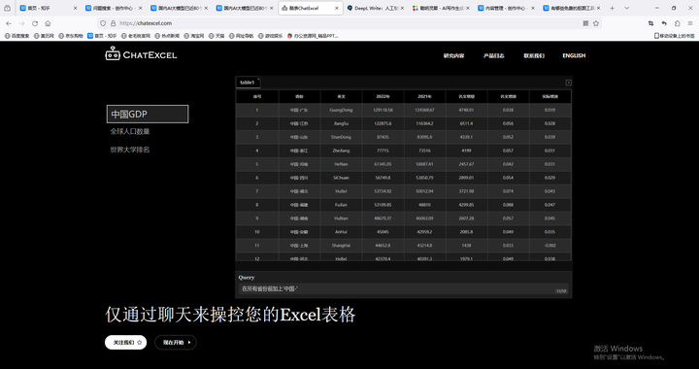Image resolution: width=699 pixels, height=369 pixels.
Task: Reload the current page
Action: pyautogui.click(x=35, y=23)
